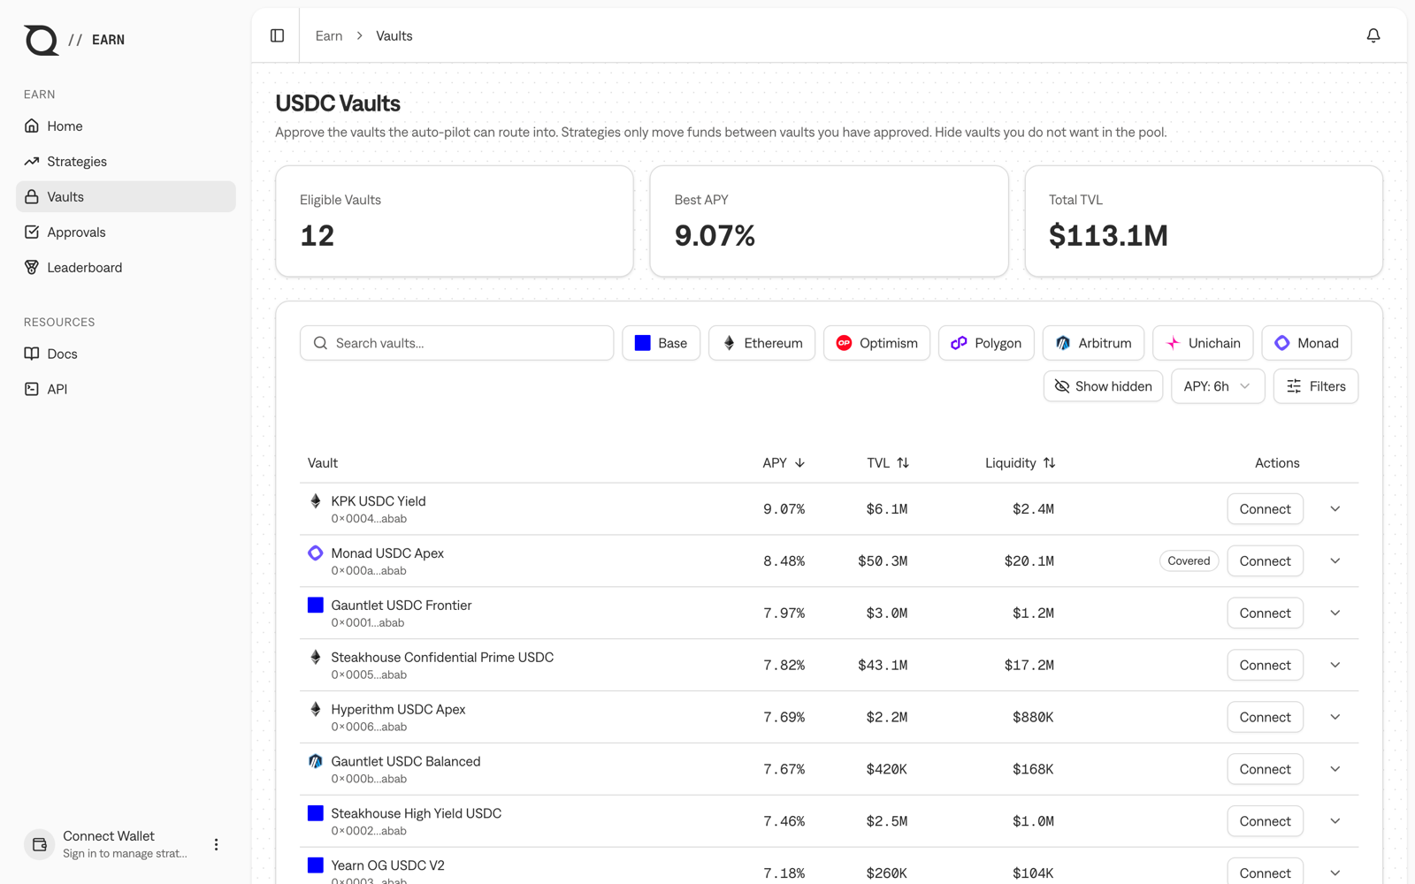Open API resource link
Image resolution: width=1415 pixels, height=884 pixels.
(126, 389)
